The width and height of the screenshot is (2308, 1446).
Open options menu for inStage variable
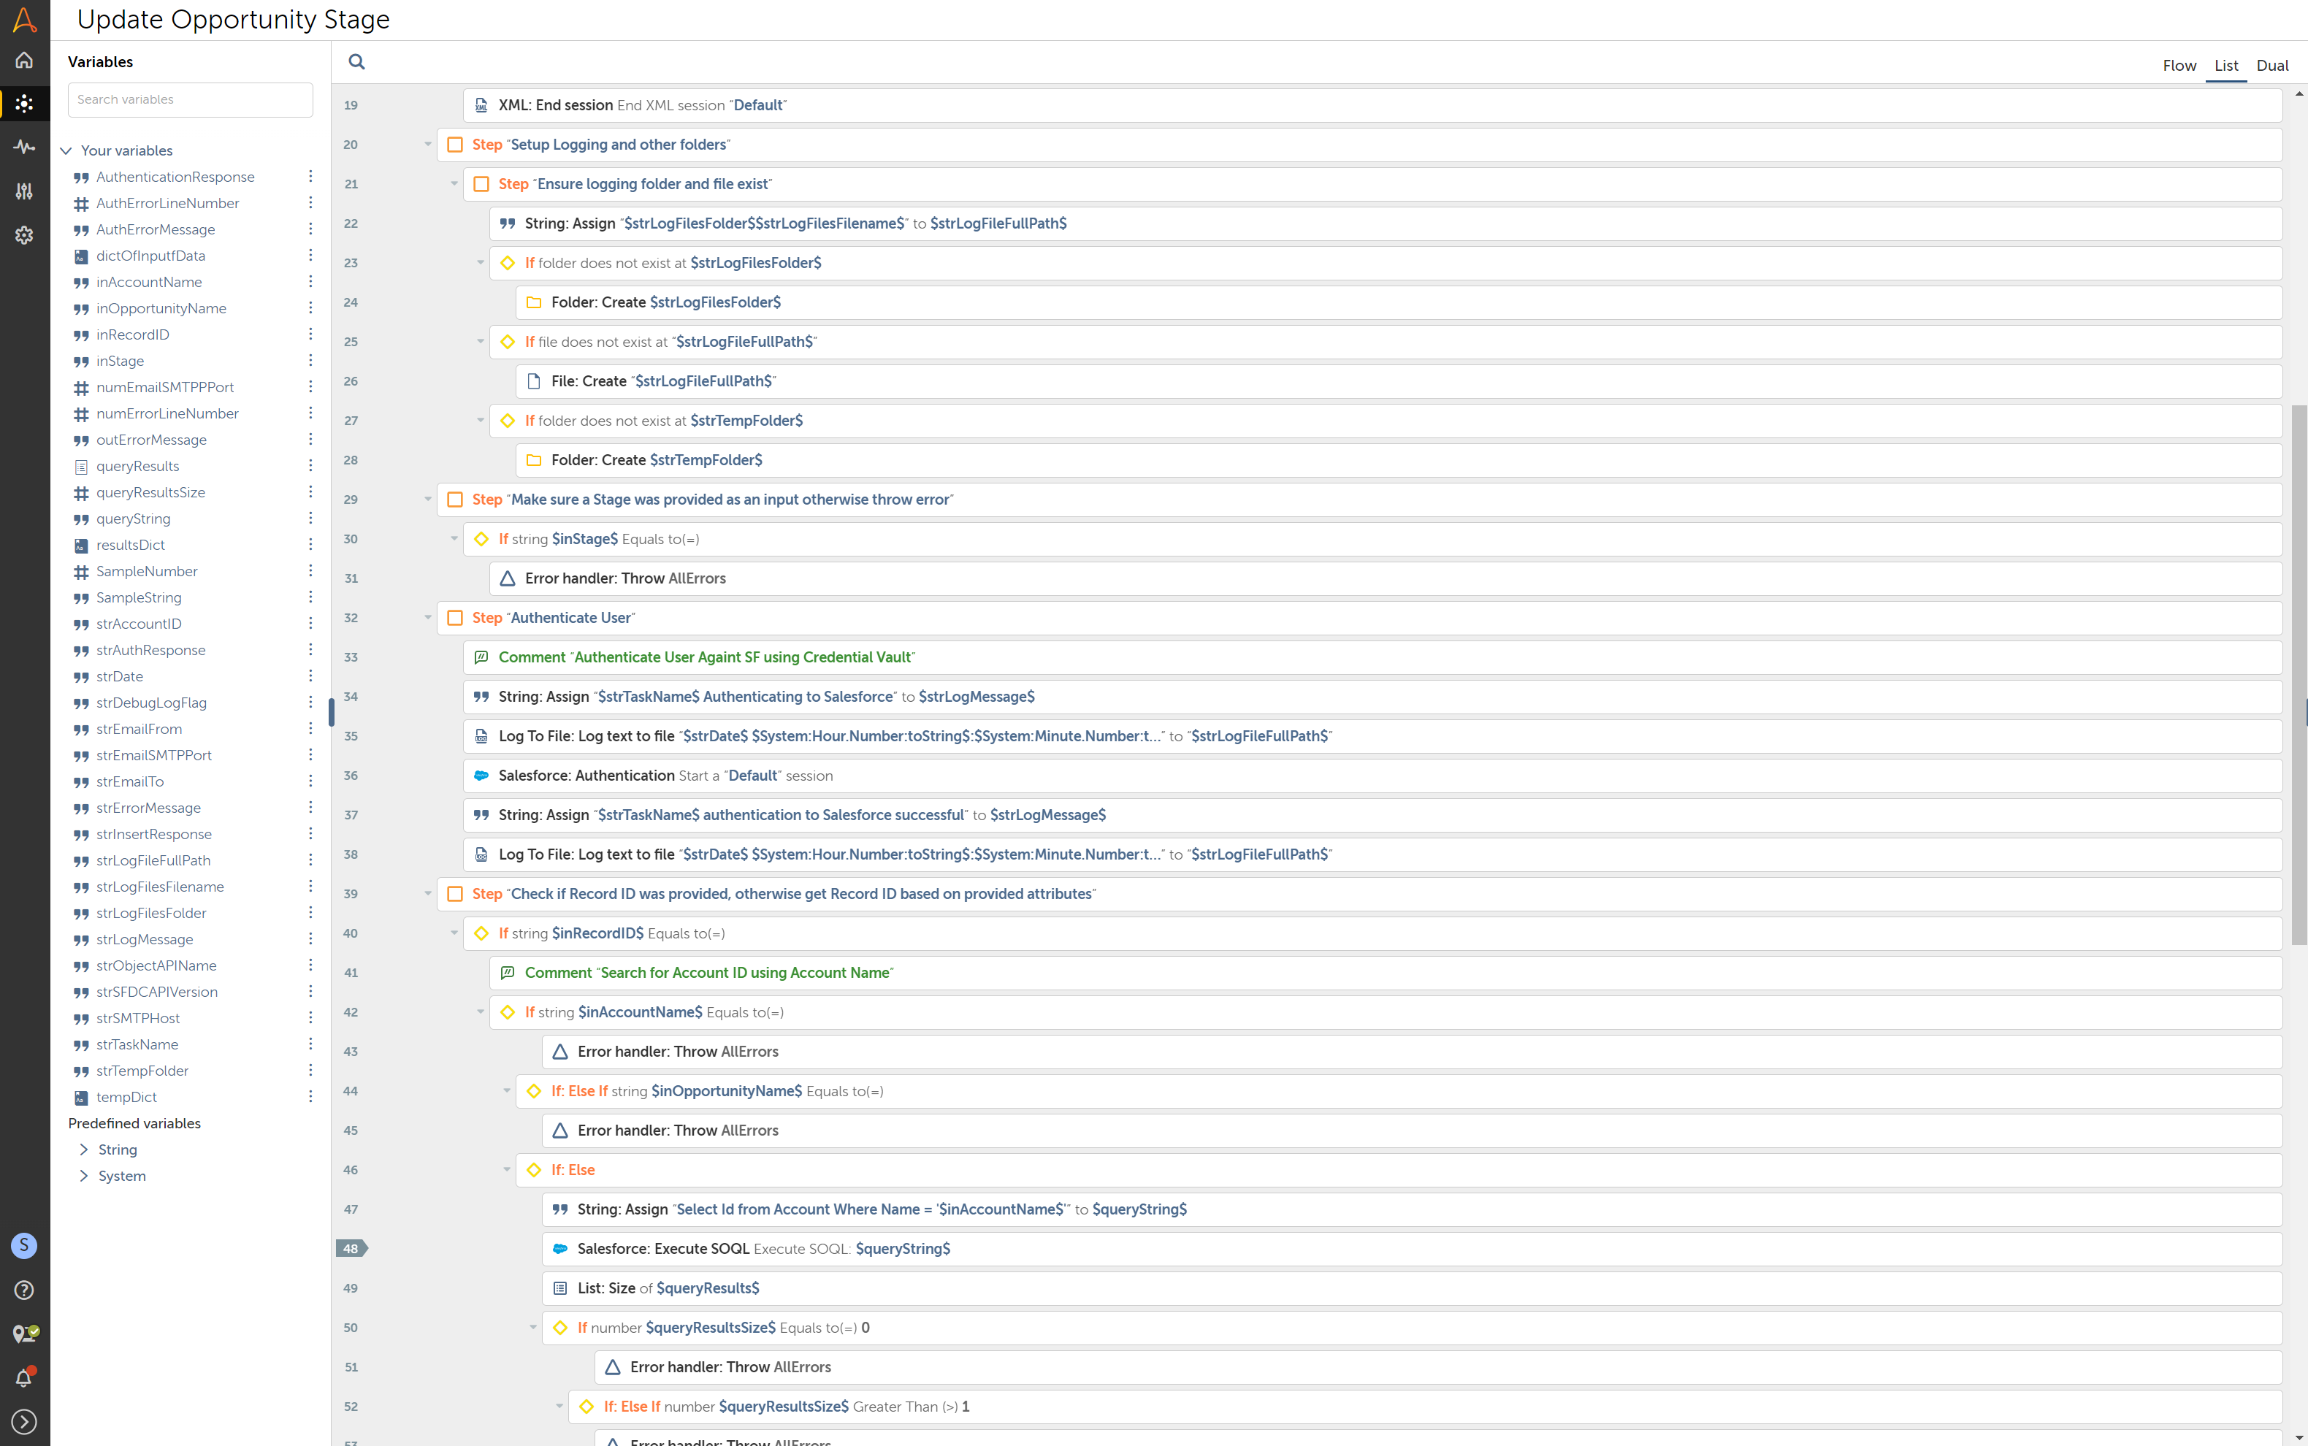click(x=310, y=361)
